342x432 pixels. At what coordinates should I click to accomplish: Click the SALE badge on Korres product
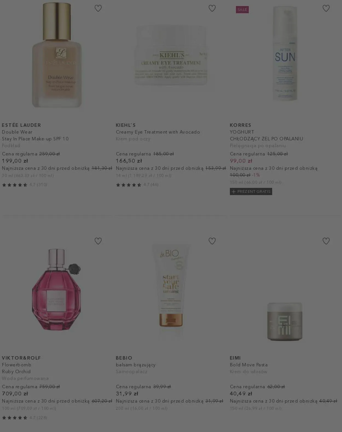pos(242,10)
